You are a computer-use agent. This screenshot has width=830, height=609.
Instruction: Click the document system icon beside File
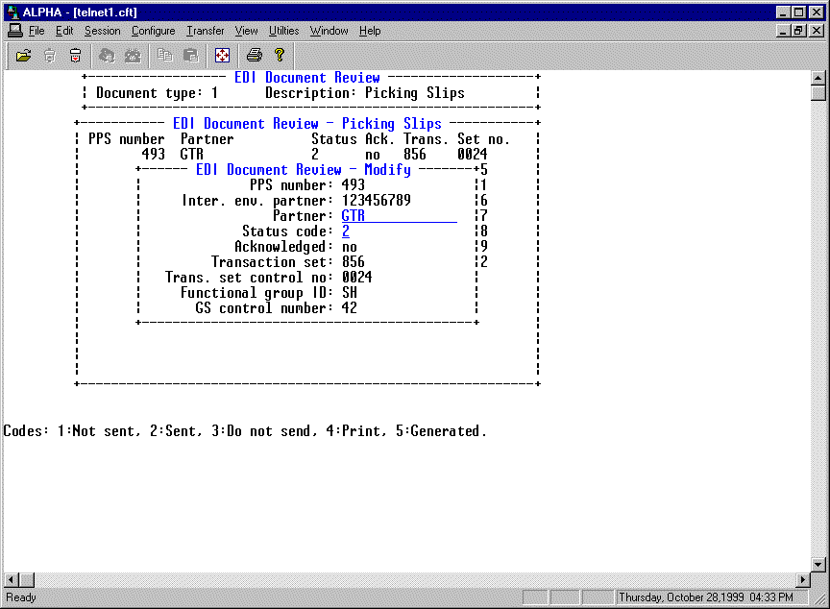pyautogui.click(x=14, y=31)
